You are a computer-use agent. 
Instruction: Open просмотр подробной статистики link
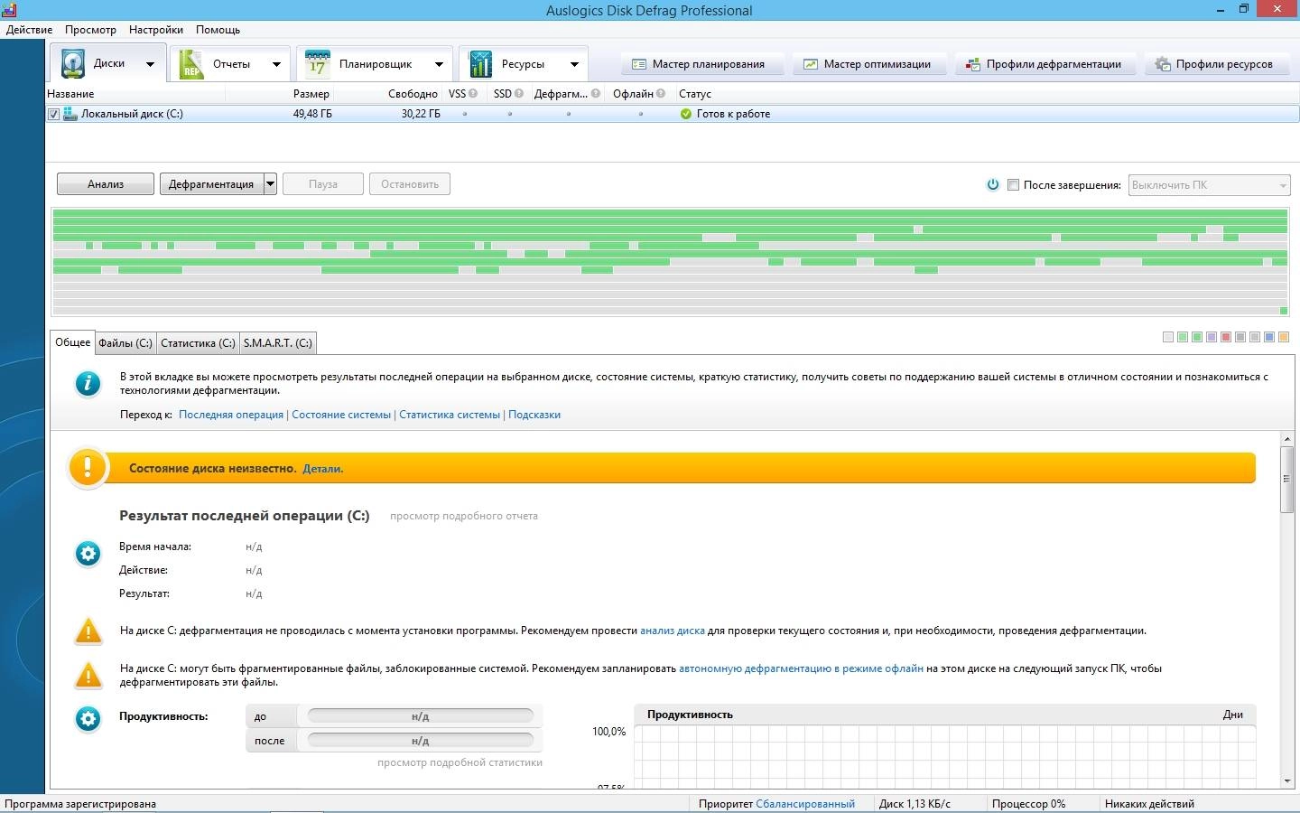click(460, 762)
